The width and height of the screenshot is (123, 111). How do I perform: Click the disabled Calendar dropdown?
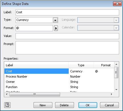pos(98,28)
